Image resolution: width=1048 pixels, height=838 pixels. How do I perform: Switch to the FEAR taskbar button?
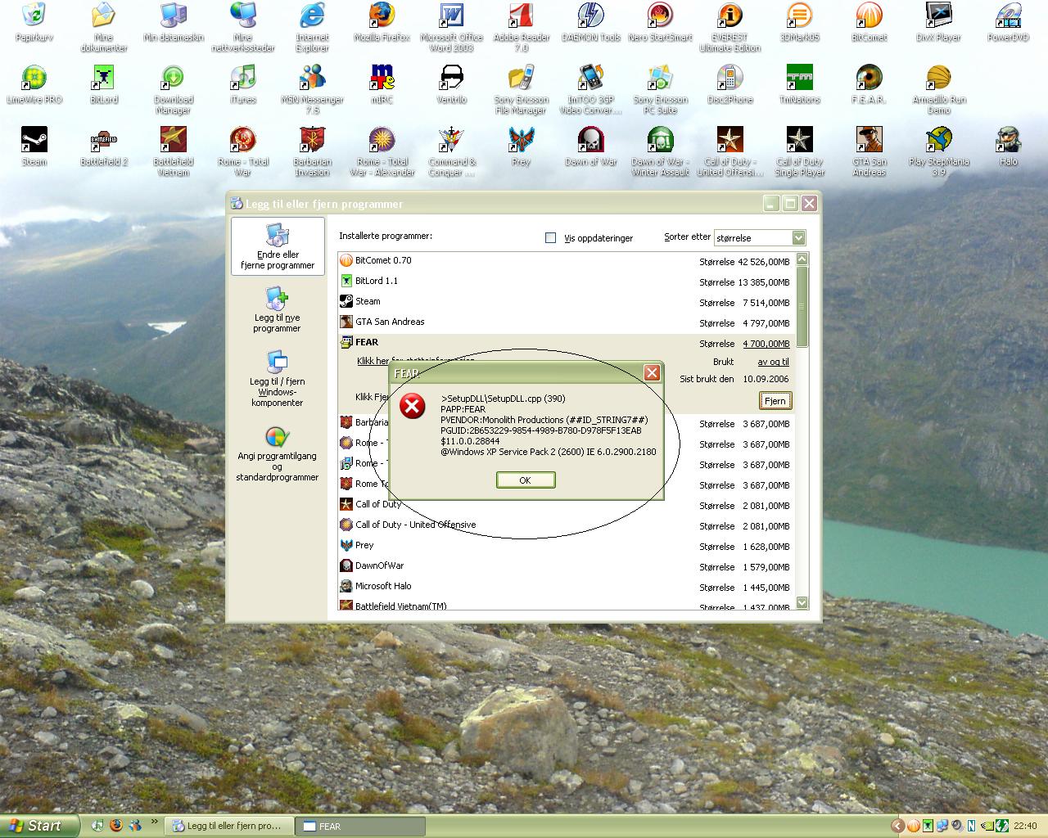pyautogui.click(x=361, y=826)
